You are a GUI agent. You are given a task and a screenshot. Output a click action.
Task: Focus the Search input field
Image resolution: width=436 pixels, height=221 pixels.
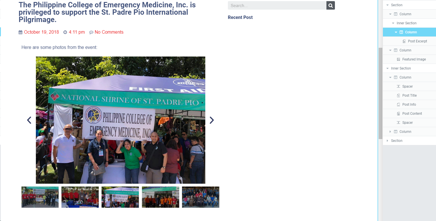click(277, 5)
